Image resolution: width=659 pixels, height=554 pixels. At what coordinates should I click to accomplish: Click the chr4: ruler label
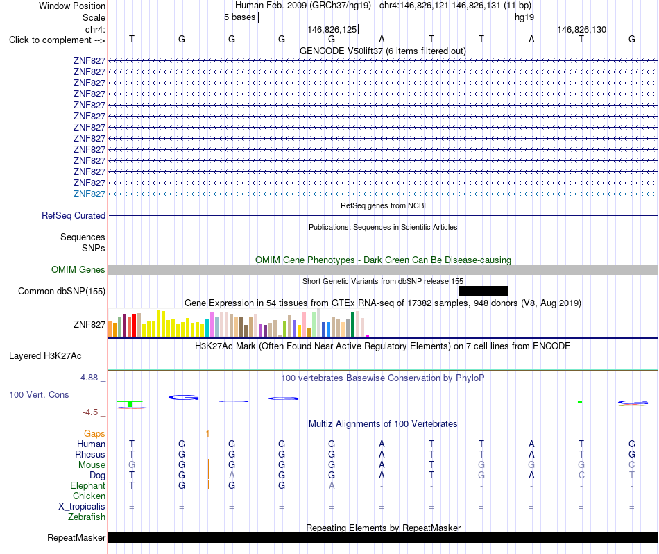95,29
